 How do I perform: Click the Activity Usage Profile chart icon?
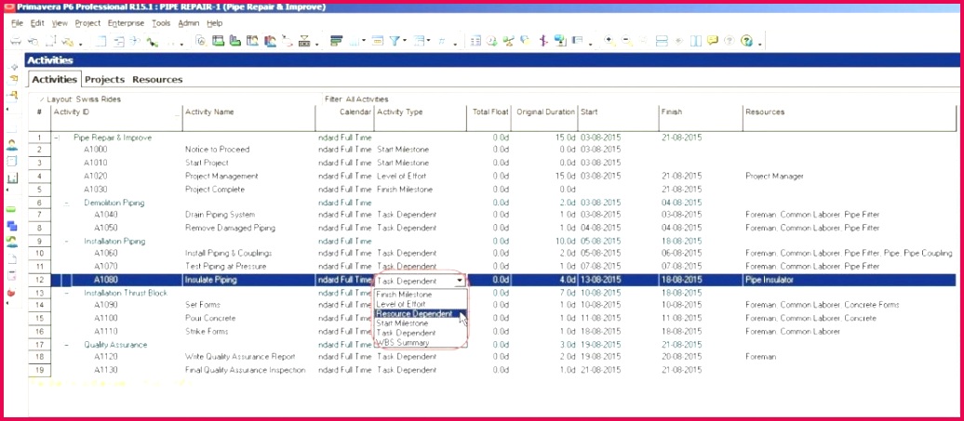pyautogui.click(x=234, y=41)
